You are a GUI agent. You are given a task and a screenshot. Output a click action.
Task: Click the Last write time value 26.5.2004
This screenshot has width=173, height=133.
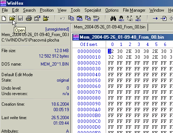click(60, 118)
